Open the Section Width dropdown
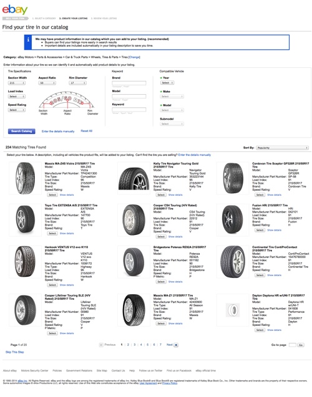 click(17, 83)
